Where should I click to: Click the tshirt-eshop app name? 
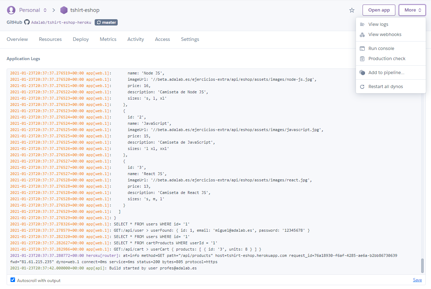[x=85, y=10]
